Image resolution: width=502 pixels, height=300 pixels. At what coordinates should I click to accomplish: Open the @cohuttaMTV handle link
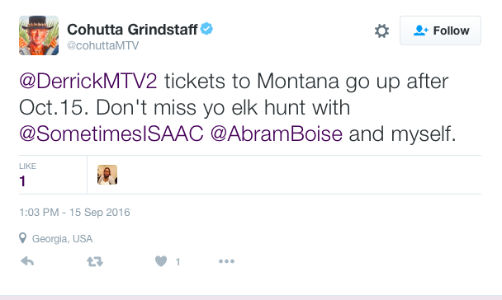point(102,45)
